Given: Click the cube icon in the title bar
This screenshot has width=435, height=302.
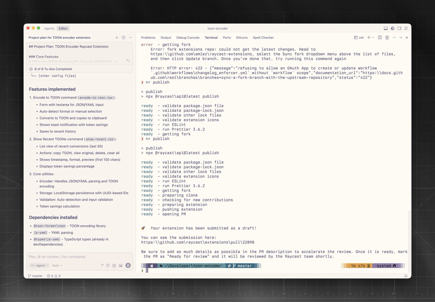Looking at the screenshot, I should tap(392, 28).
